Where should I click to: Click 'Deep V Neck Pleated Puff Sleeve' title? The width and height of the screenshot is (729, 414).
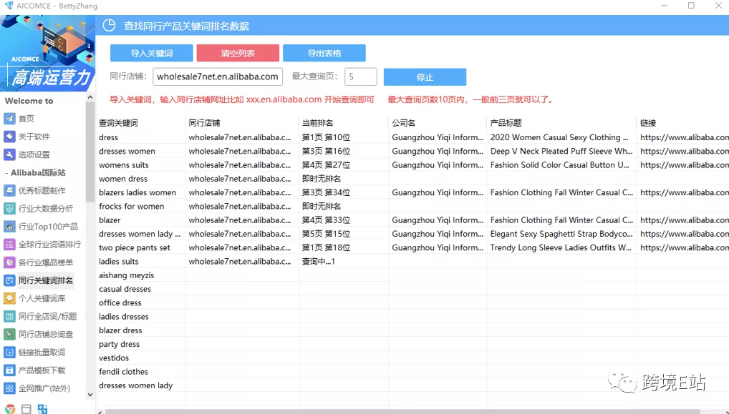click(561, 152)
